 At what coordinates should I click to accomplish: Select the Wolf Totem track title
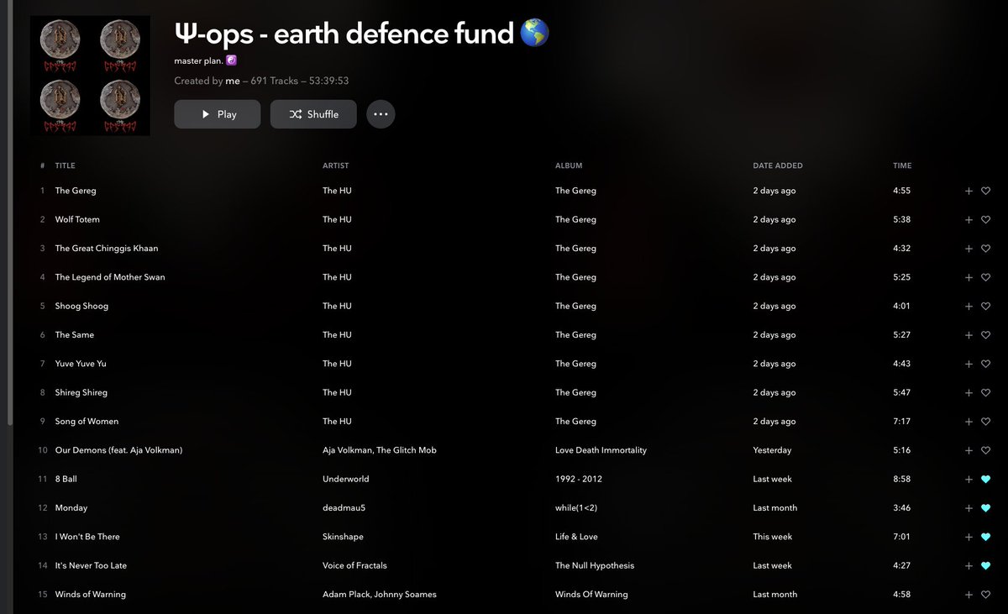tap(77, 219)
